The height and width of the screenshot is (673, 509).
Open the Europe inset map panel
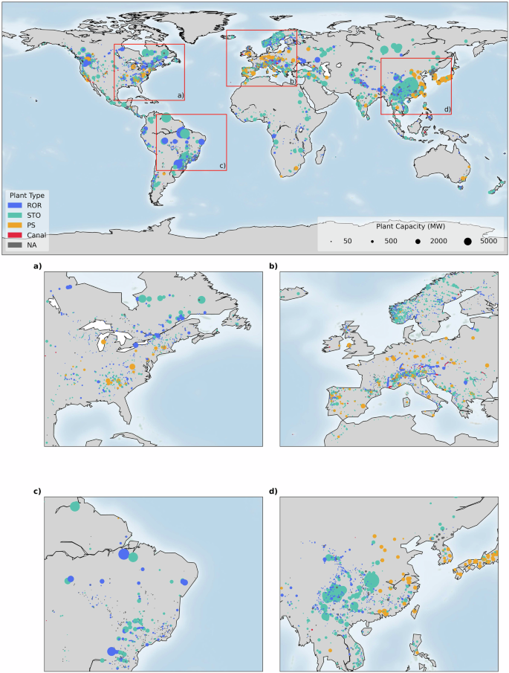pyautogui.click(x=389, y=359)
